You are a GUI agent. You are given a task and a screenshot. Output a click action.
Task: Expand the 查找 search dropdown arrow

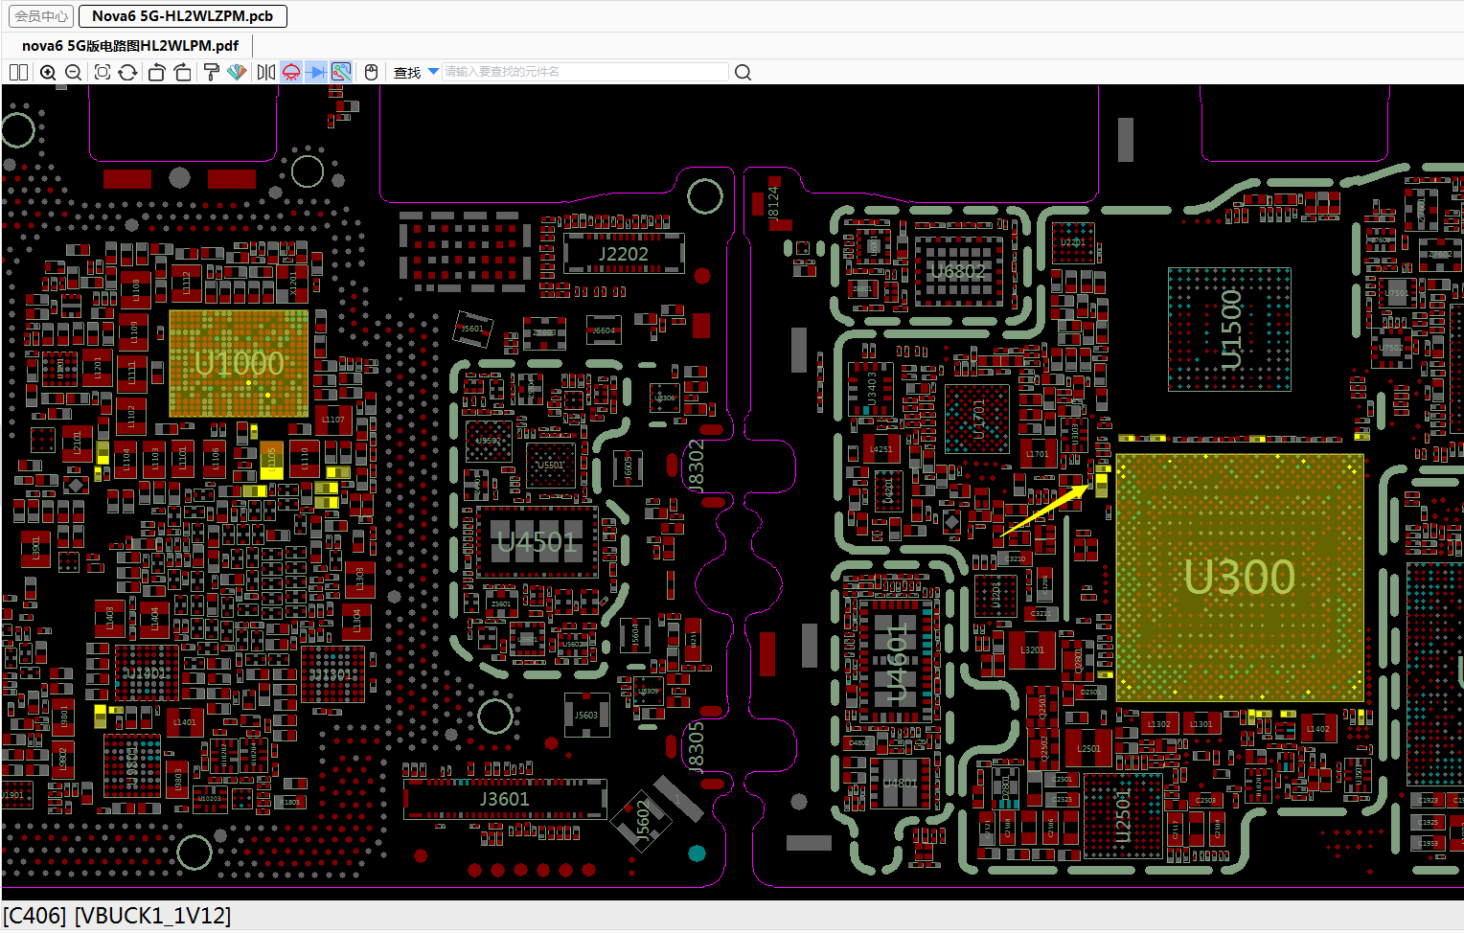(x=433, y=72)
